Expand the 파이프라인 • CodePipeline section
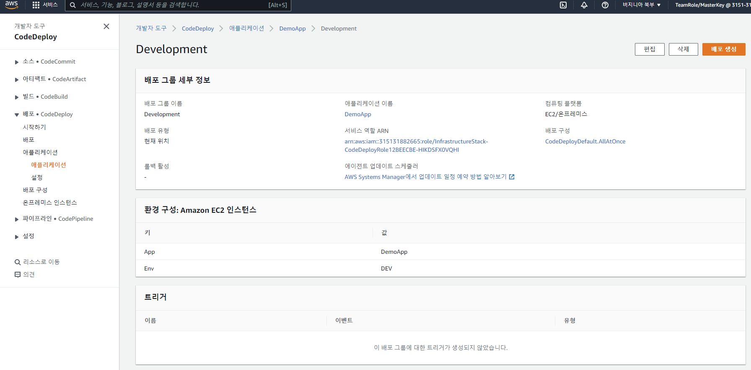Viewport: 751px width, 370px height. pyautogui.click(x=17, y=219)
